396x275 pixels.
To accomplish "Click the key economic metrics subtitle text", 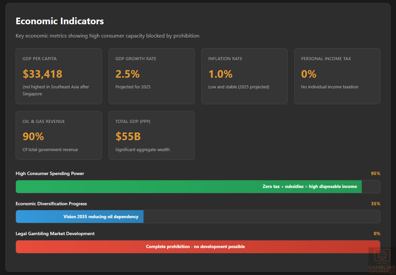I will [x=107, y=36].
